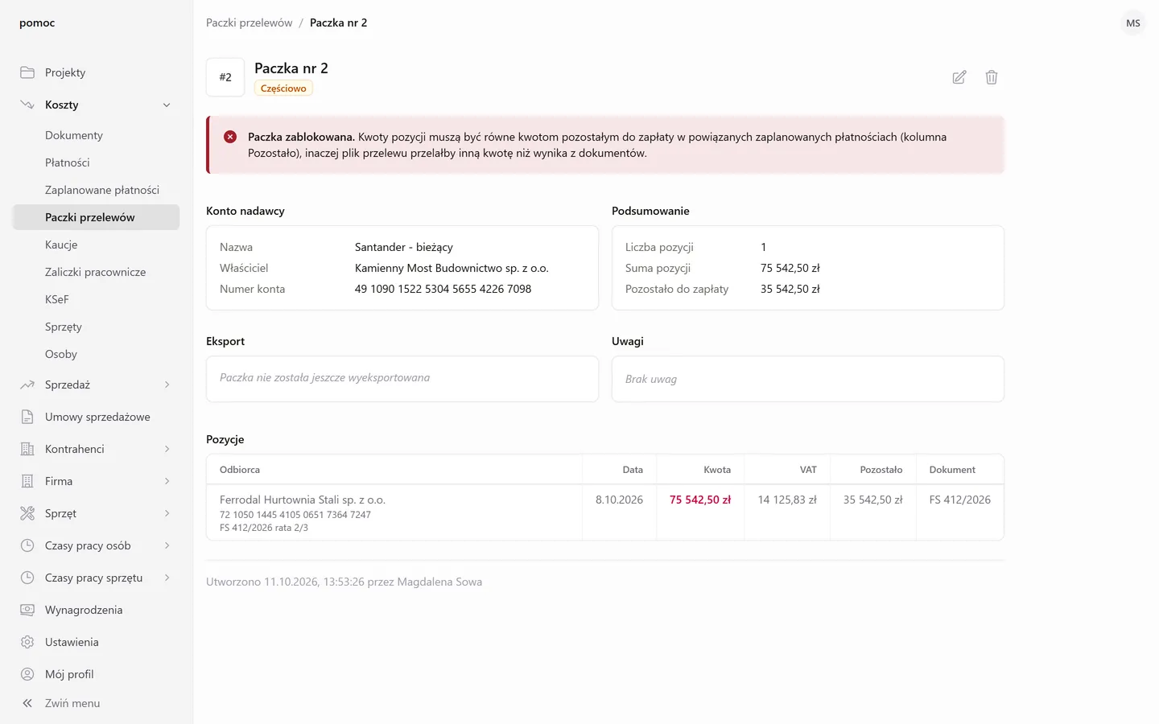Open Zaplanowane płatności menu item
This screenshot has width=1159, height=724.
click(x=96, y=190)
